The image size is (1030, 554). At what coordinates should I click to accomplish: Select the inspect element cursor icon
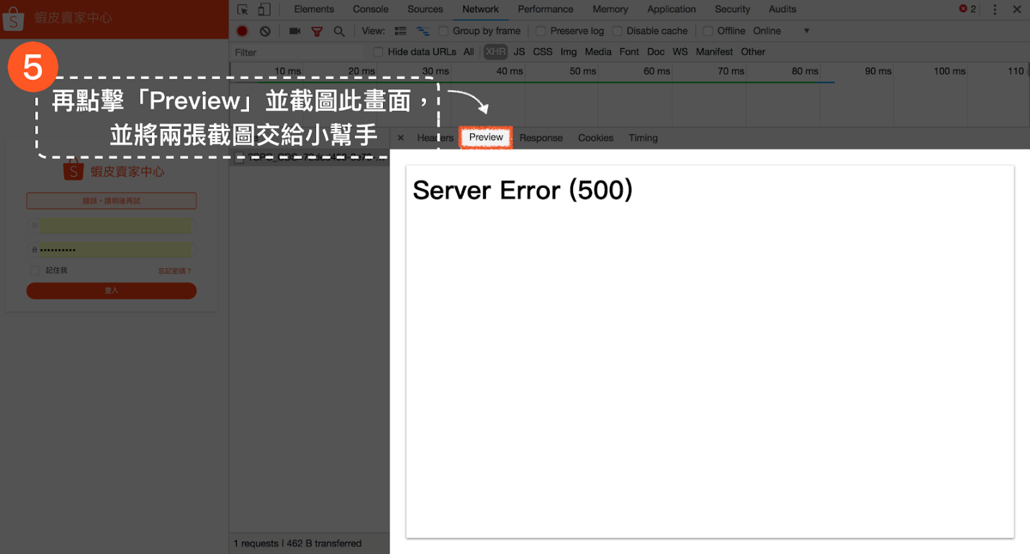point(243,9)
